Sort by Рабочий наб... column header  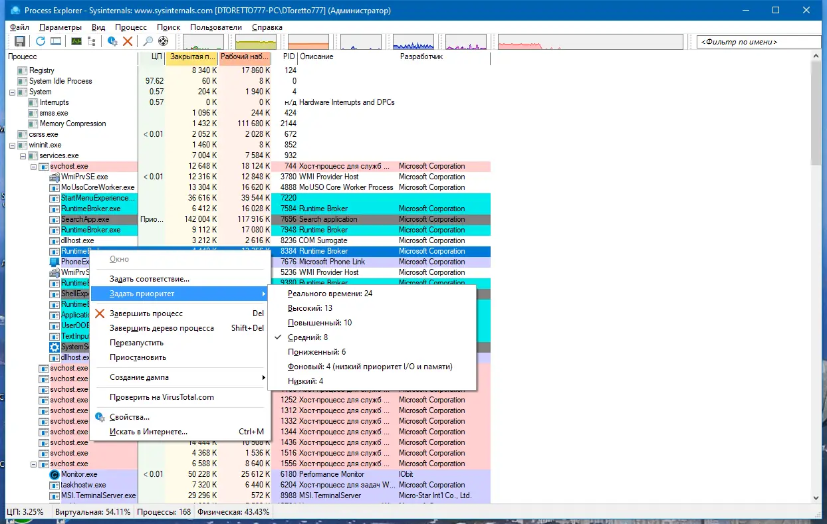tap(245, 57)
